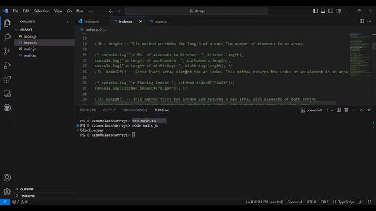Open Source Control view

coord(7,52)
